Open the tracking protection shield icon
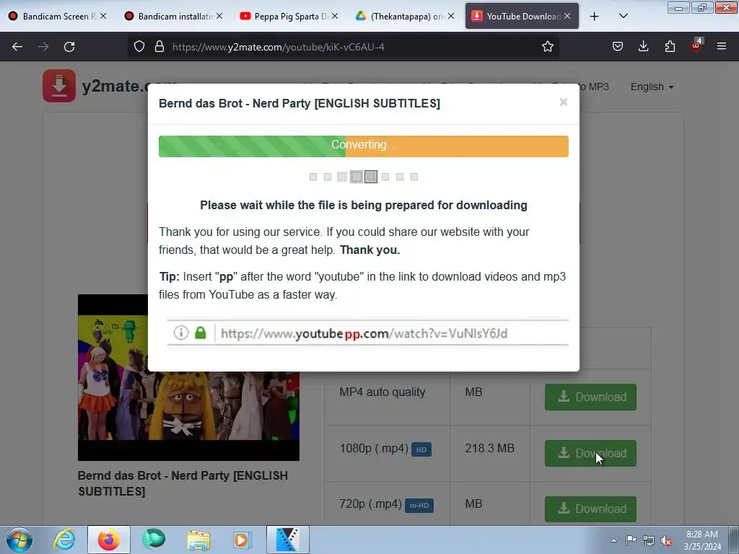Screen dimensions: 739x554 [139, 47]
